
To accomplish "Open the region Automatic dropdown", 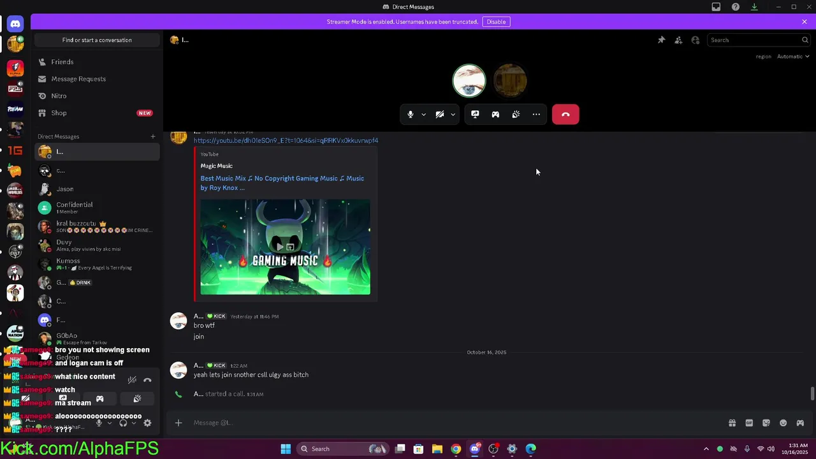I will click(x=792, y=56).
